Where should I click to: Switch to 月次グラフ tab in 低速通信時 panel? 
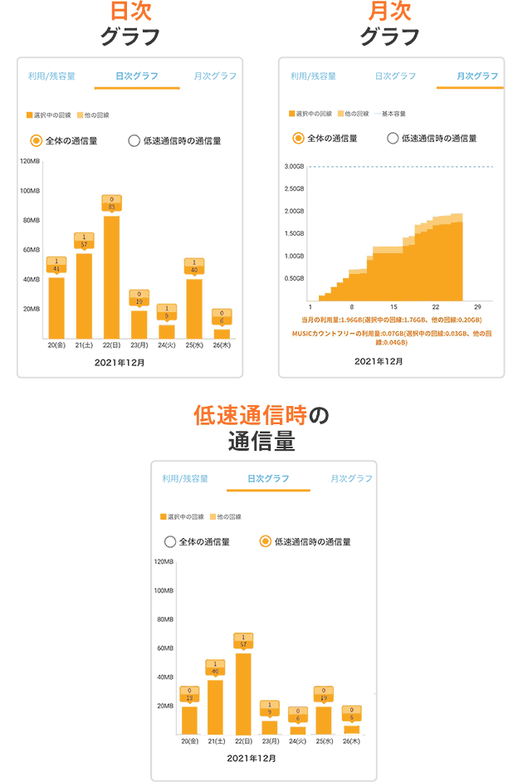click(x=351, y=478)
